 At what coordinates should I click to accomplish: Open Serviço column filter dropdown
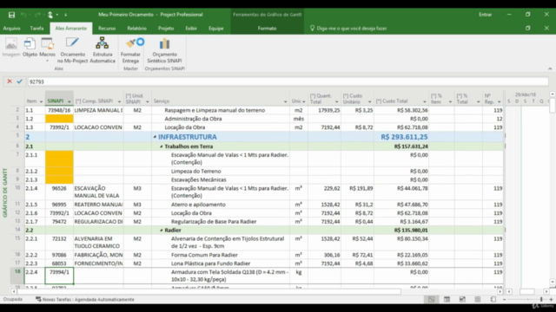tap(286, 102)
